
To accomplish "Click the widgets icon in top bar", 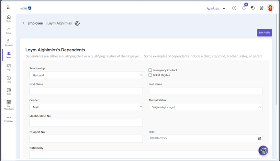I will coord(262,8).
